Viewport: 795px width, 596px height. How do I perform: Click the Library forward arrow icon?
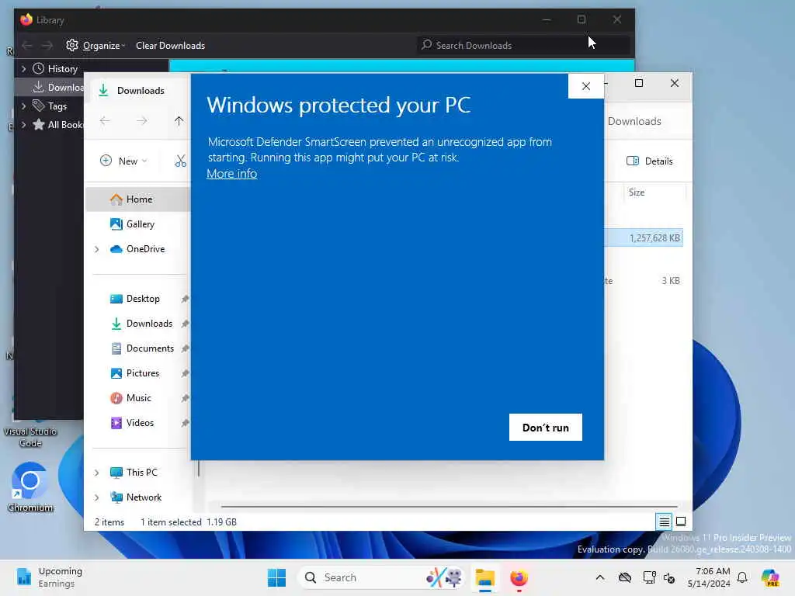[47, 46]
